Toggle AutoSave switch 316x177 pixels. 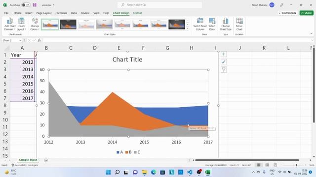(x=26, y=5)
